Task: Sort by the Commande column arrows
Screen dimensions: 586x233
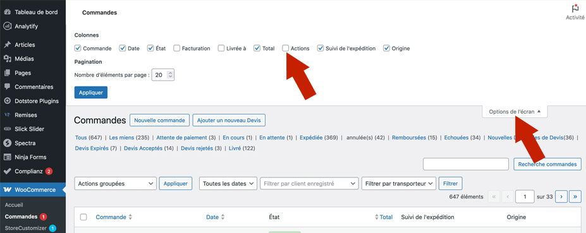Action: point(130,217)
